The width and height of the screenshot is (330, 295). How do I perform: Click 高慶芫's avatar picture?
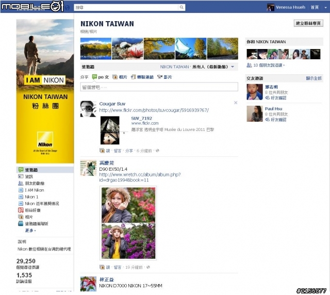tap(88, 168)
